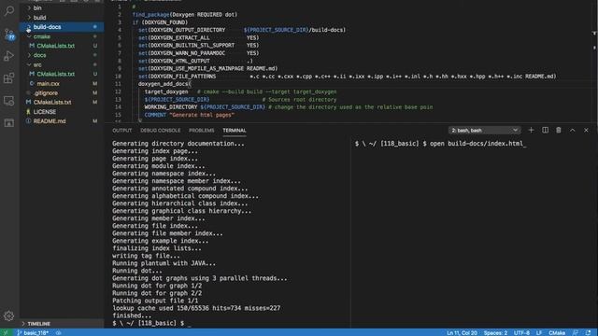The image size is (598, 336).
Task: Click 'Running dot...' terminal line
Action: pos(137,271)
